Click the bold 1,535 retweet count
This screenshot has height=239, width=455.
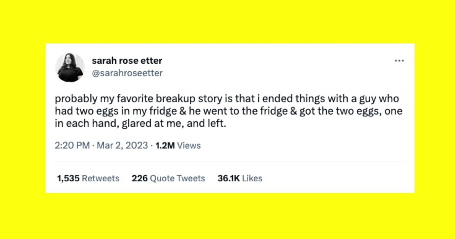(x=68, y=178)
